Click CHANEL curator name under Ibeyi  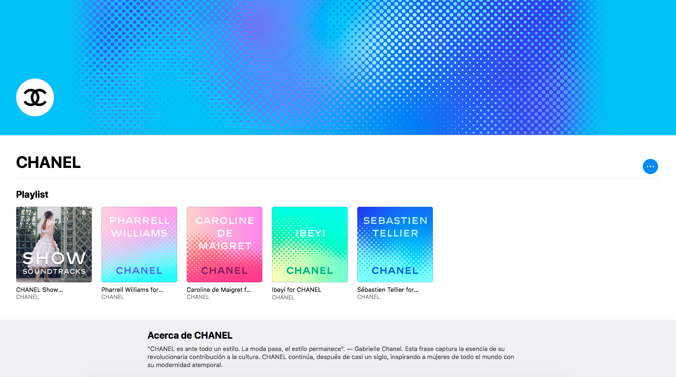pos(283,298)
